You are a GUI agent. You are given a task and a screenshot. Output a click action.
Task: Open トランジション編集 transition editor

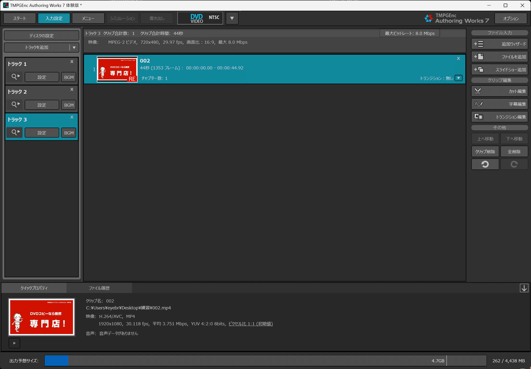coord(499,116)
